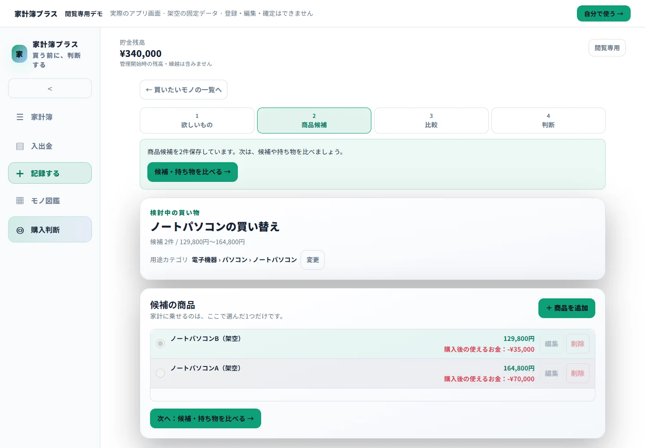645x448 pixels.
Task: Select 購入判断 in the sidebar
Action: (x=50, y=229)
